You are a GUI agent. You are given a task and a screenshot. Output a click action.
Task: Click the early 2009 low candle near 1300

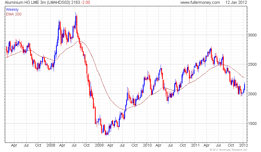[x=106, y=133]
